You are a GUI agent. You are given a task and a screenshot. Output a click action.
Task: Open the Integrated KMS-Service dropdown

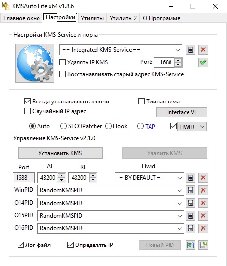121,50
